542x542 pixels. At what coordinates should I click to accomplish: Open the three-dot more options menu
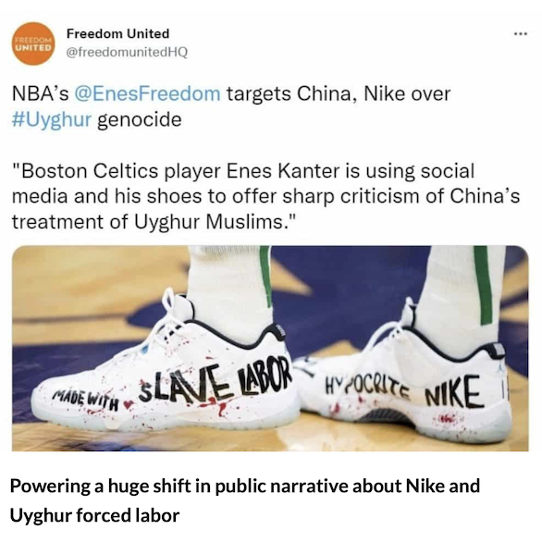pyautogui.click(x=521, y=34)
